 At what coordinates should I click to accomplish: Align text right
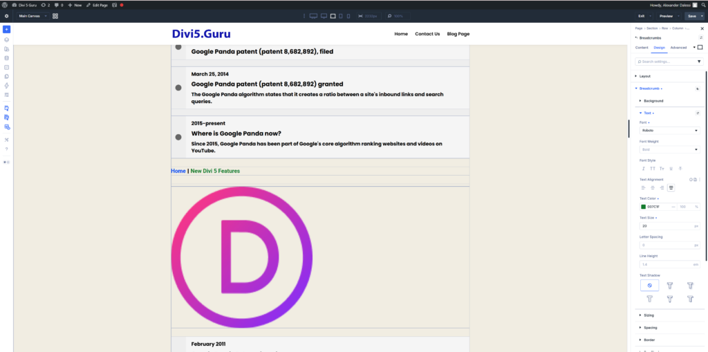(662, 187)
